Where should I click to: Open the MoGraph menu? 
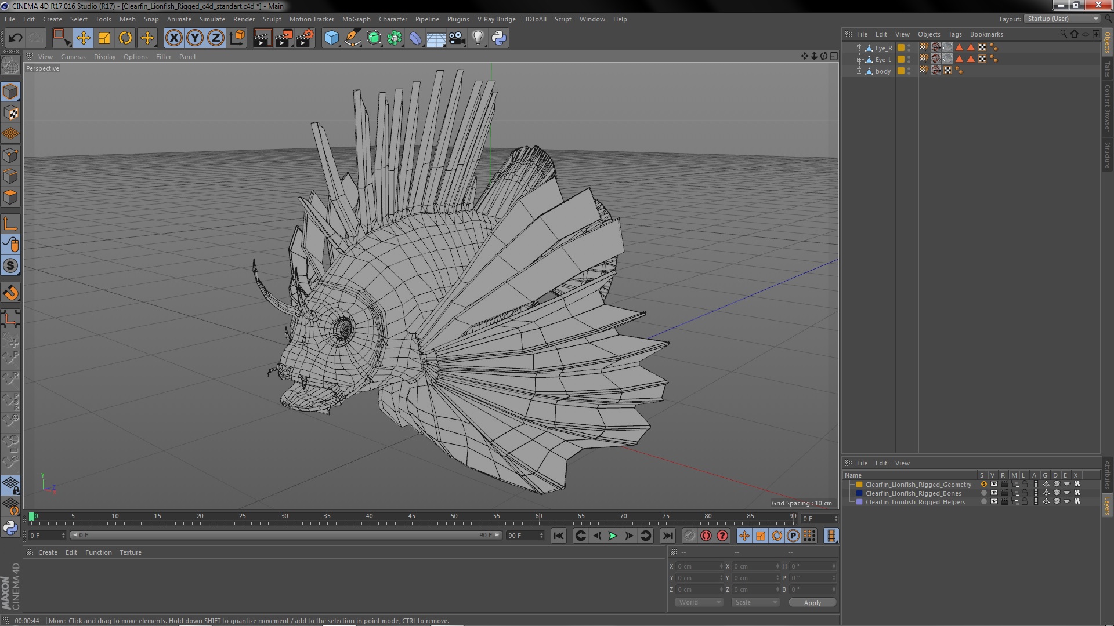click(x=356, y=19)
